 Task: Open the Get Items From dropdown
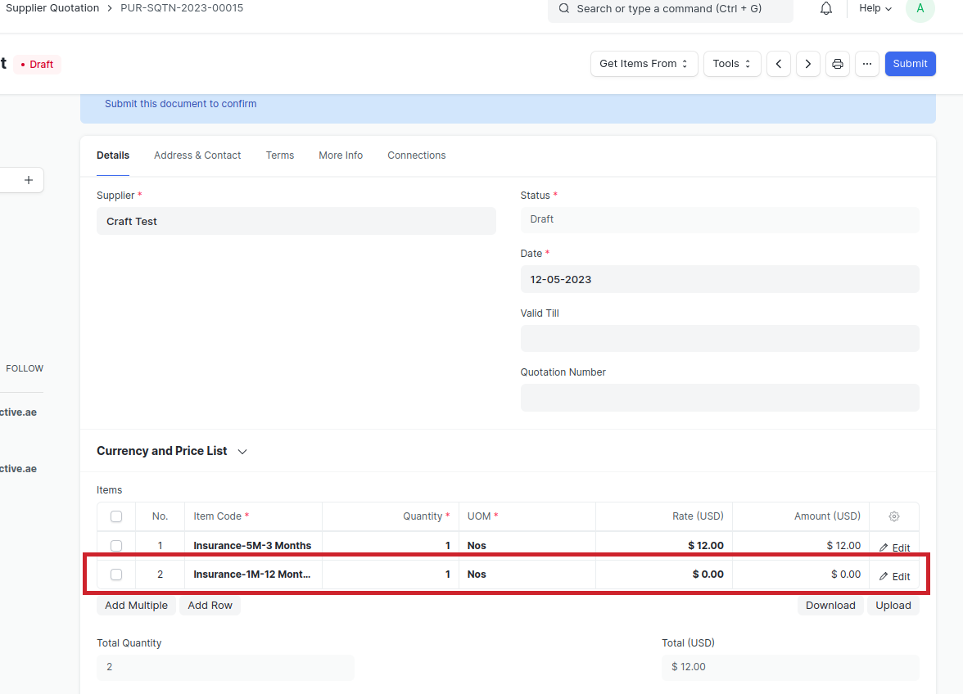[x=644, y=63]
